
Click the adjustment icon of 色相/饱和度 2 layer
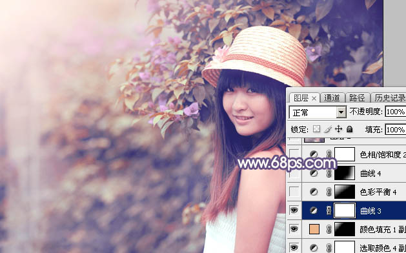point(314,154)
